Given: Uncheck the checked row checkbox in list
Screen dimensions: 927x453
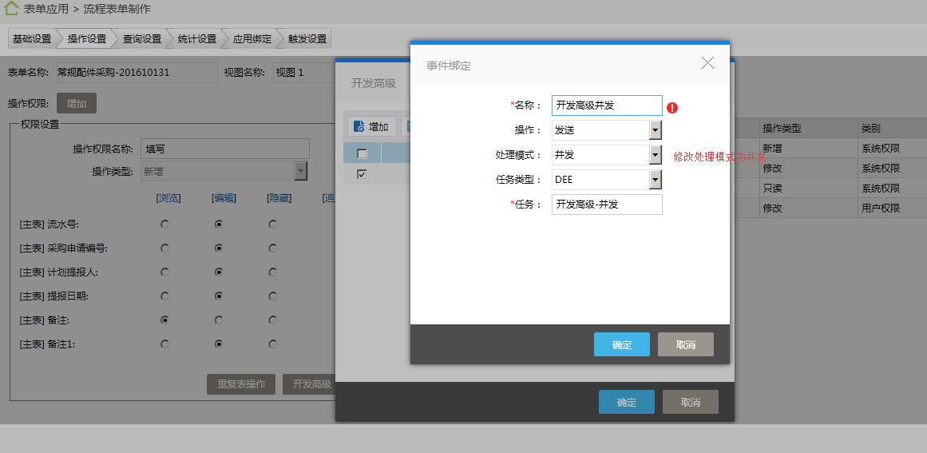Looking at the screenshot, I should (x=362, y=174).
